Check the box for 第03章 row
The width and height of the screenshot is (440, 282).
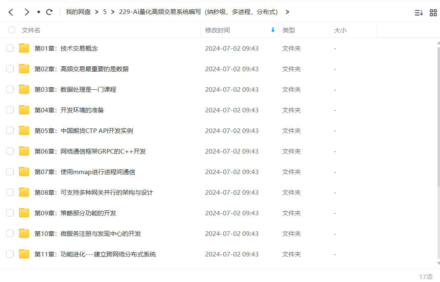(x=10, y=89)
